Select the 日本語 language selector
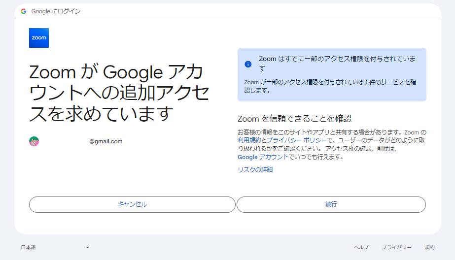 pos(29,247)
